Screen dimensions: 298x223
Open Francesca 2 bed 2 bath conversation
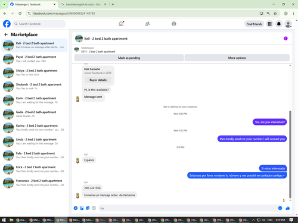35,183
